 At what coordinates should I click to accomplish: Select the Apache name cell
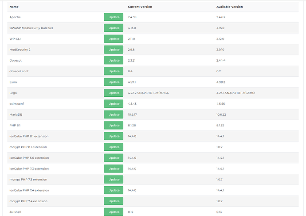[15, 17]
